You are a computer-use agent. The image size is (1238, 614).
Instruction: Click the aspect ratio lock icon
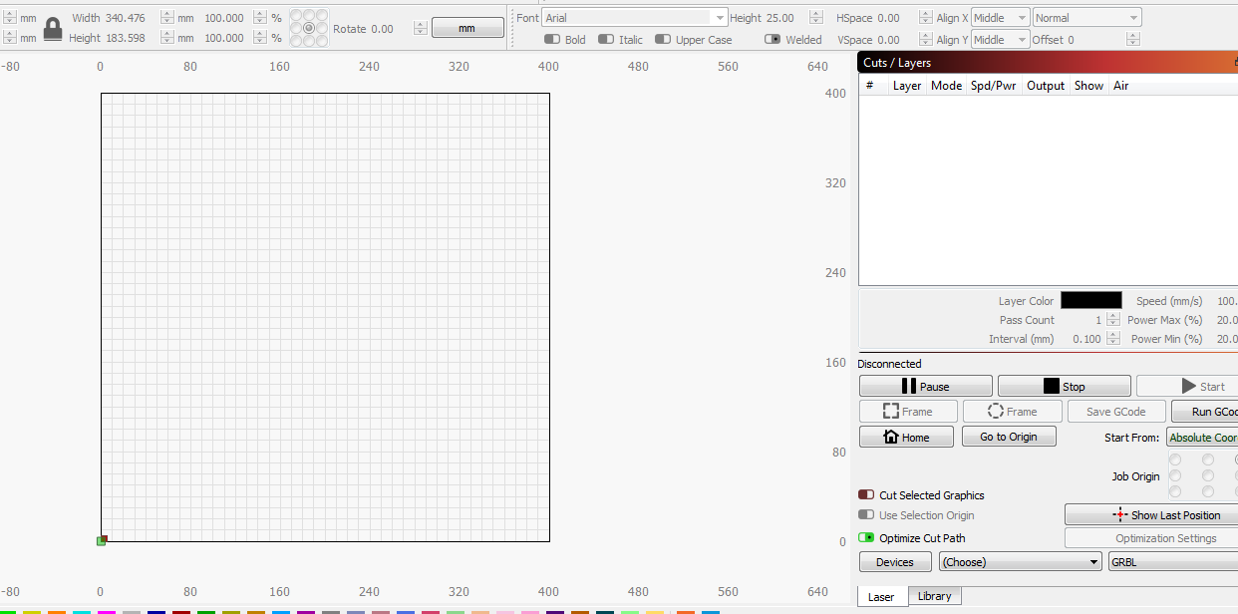(53, 28)
